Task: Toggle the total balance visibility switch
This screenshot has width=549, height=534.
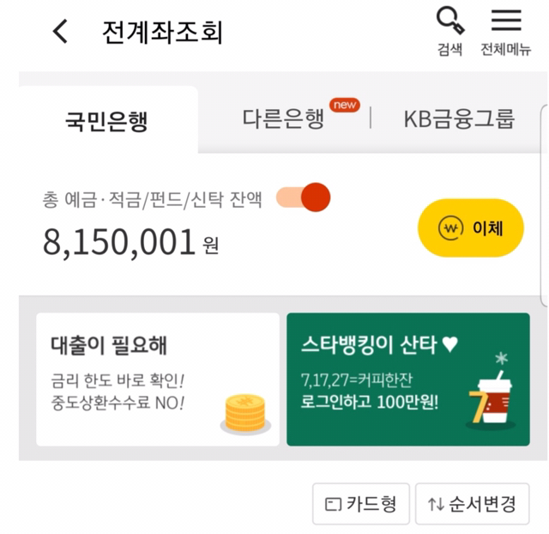Action: point(304,198)
